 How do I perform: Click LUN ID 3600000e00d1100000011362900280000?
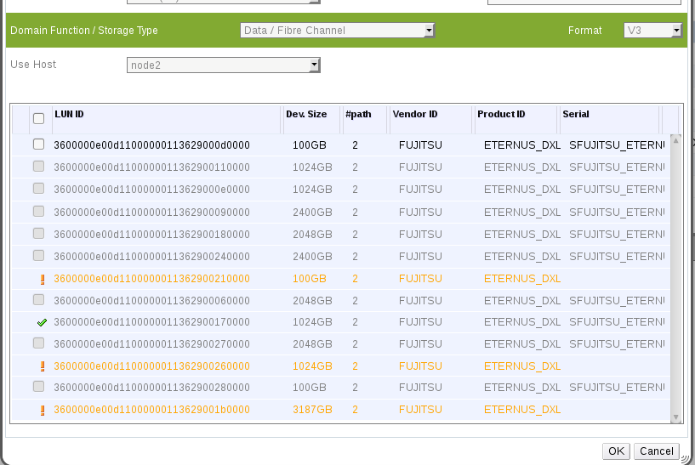coord(151,388)
